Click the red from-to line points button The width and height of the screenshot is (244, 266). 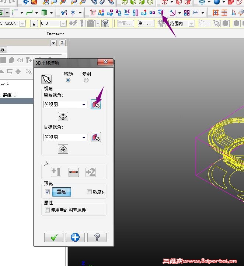coord(74,172)
